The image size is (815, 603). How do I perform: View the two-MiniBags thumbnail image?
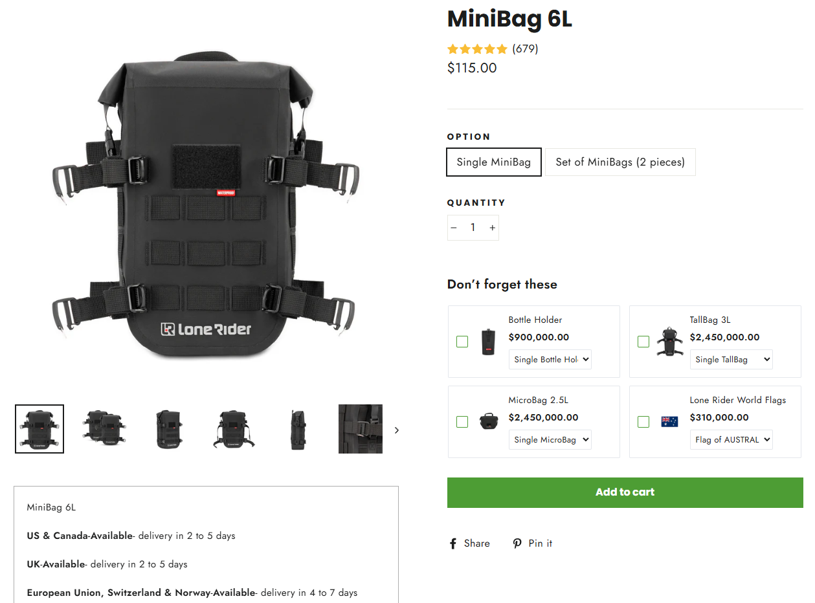click(x=104, y=429)
